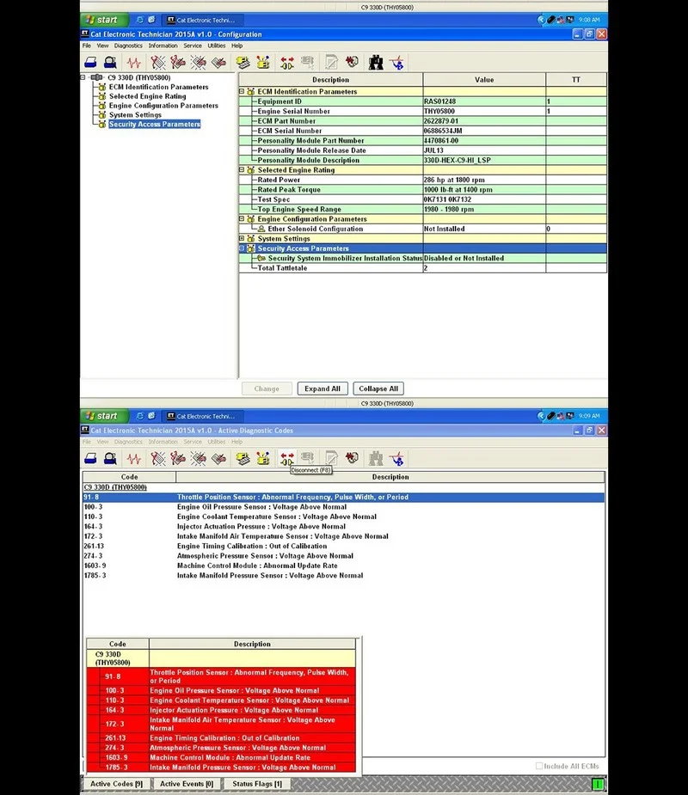Open the Service menu in the Configuration window
This screenshot has height=795, width=688.
click(x=193, y=46)
